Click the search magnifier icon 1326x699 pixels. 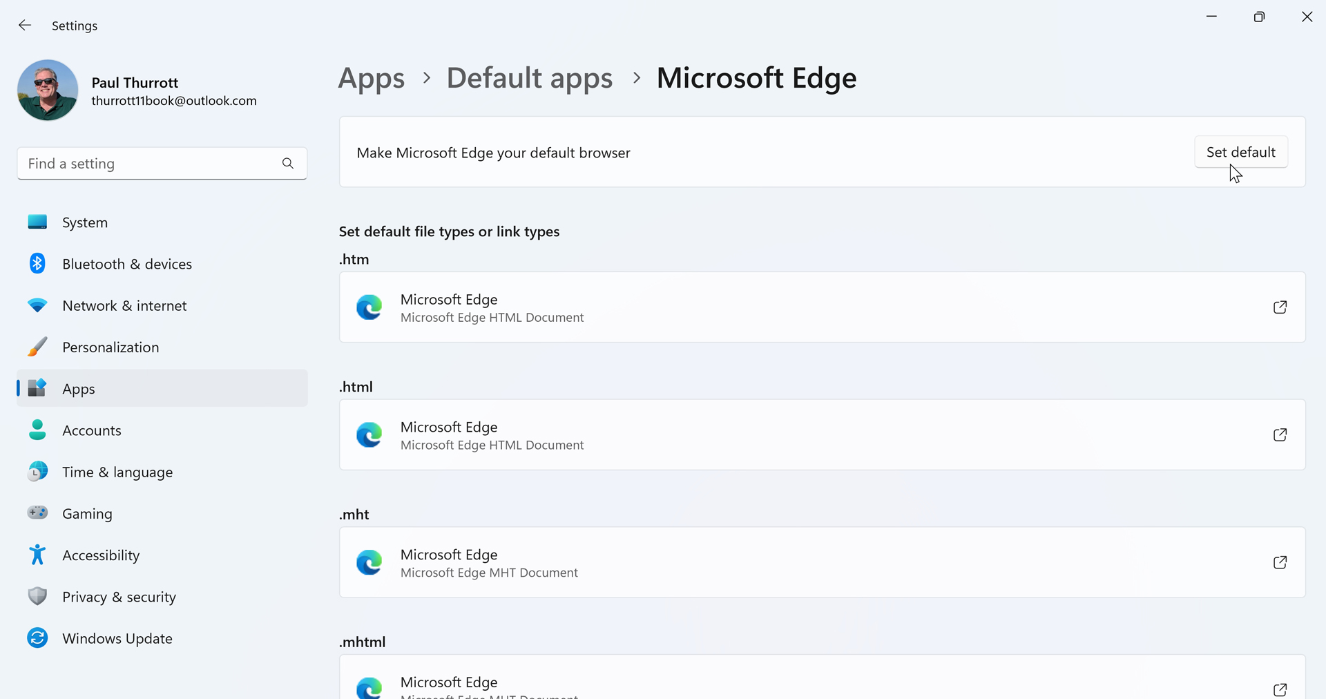tap(288, 164)
